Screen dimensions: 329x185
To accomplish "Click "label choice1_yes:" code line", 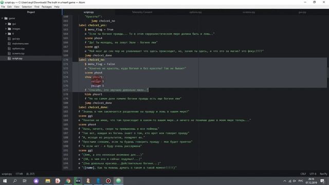I will [x=93, y=25].
